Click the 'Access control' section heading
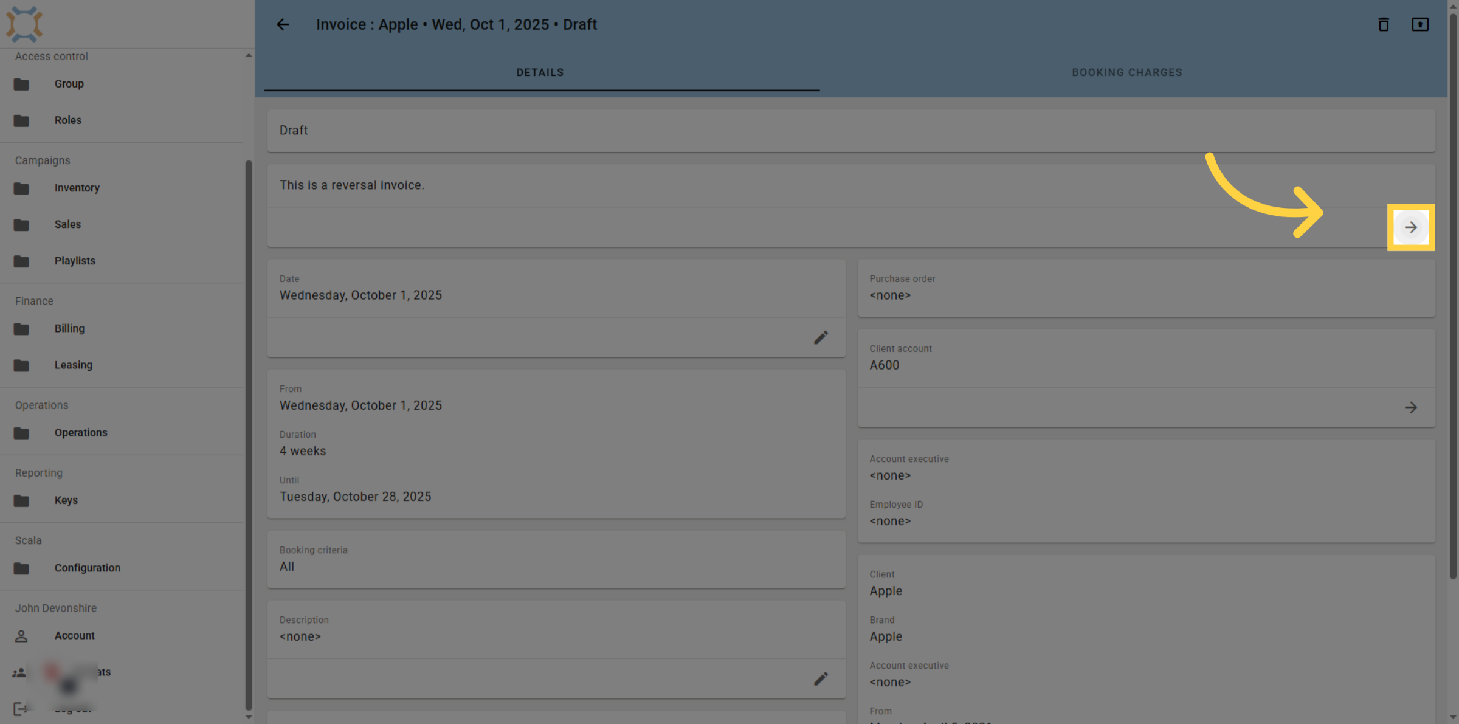 [x=51, y=56]
